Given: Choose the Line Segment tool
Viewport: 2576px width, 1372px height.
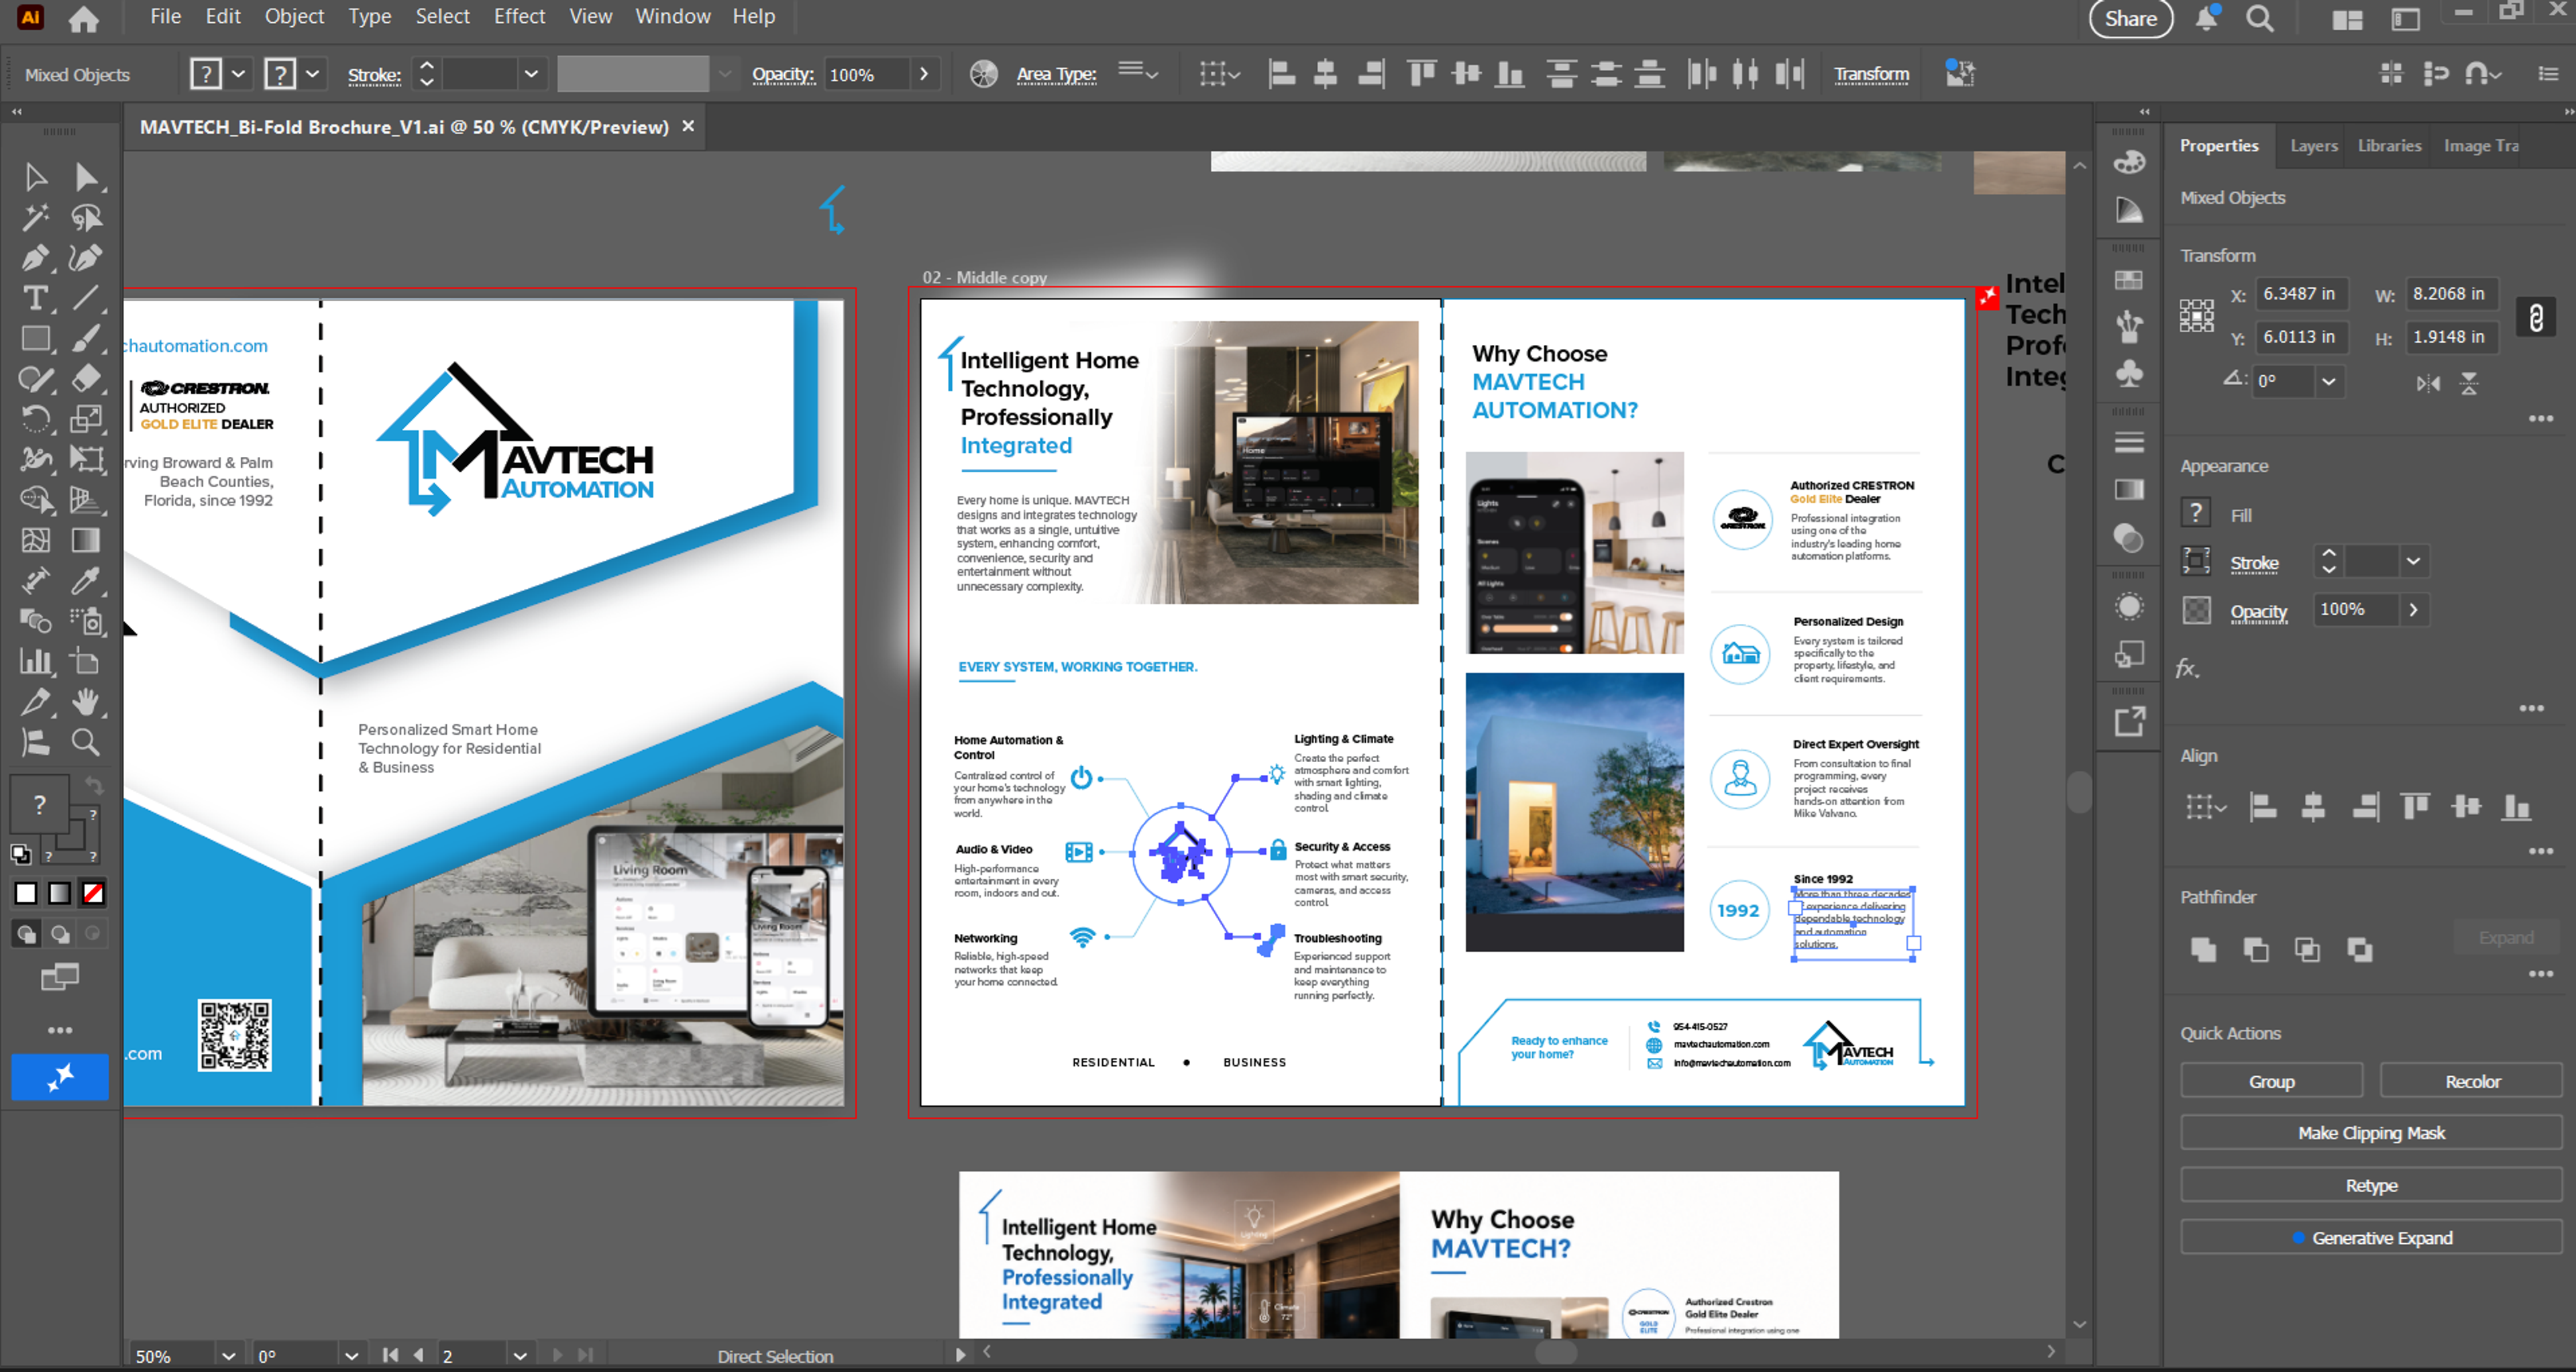Looking at the screenshot, I should pos(86,298).
